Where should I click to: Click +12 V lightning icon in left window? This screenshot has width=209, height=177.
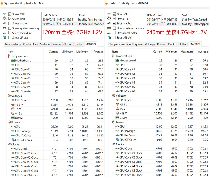[x=13, y=113]
